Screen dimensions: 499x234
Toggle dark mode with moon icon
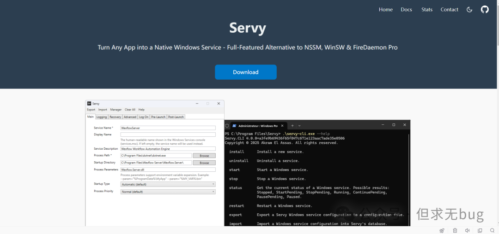[x=469, y=9]
